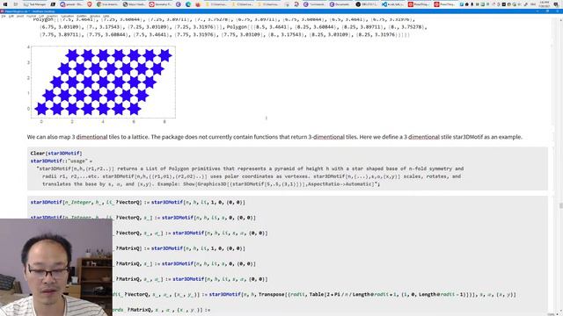Viewport: 563px width, 316px height.
Task: Click the 'Clear[star3DMotif]' code line
Action: click(x=56, y=154)
